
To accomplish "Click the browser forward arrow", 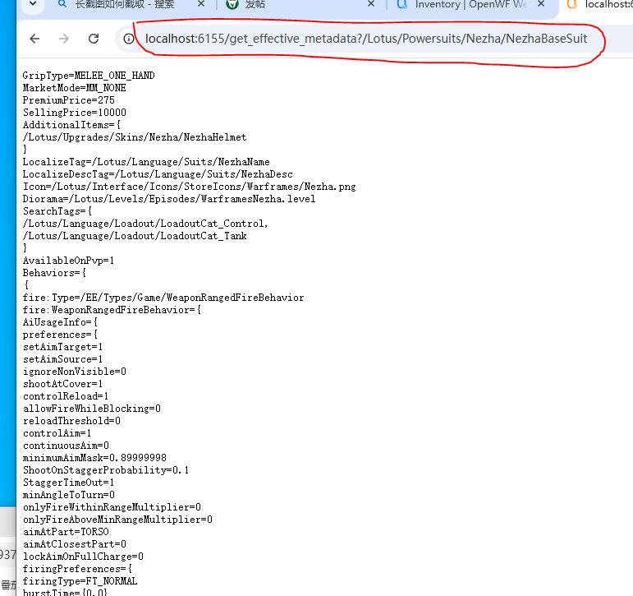I will click(64, 39).
